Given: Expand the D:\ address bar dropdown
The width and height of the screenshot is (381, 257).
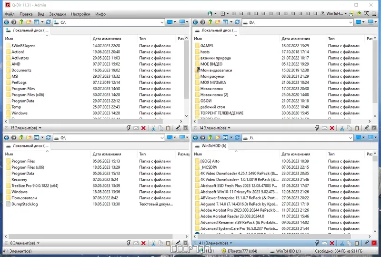Looking at the screenshot, I should (x=351, y=22).
